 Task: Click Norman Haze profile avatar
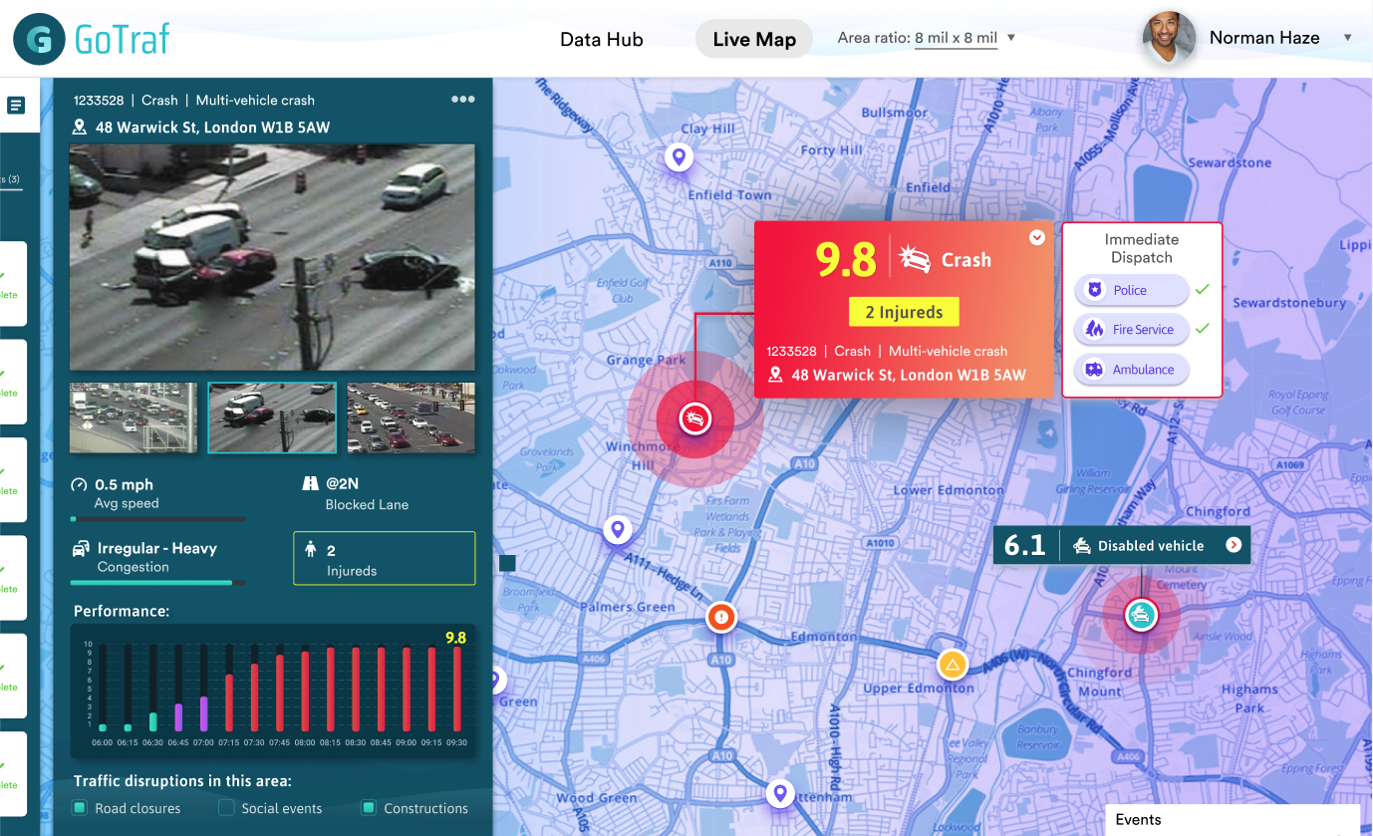1170,38
